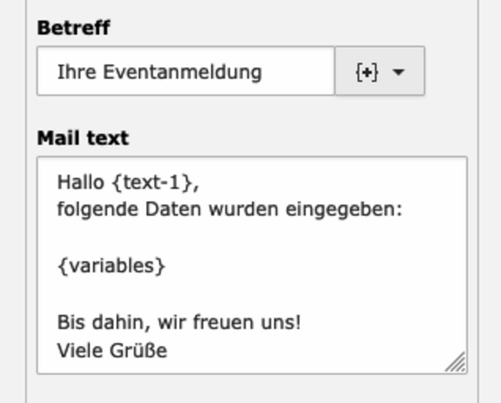Image resolution: width=501 pixels, height=403 pixels.
Task: Click the line 'Bis dahin, wir freuen uns!'
Action: coord(179,322)
